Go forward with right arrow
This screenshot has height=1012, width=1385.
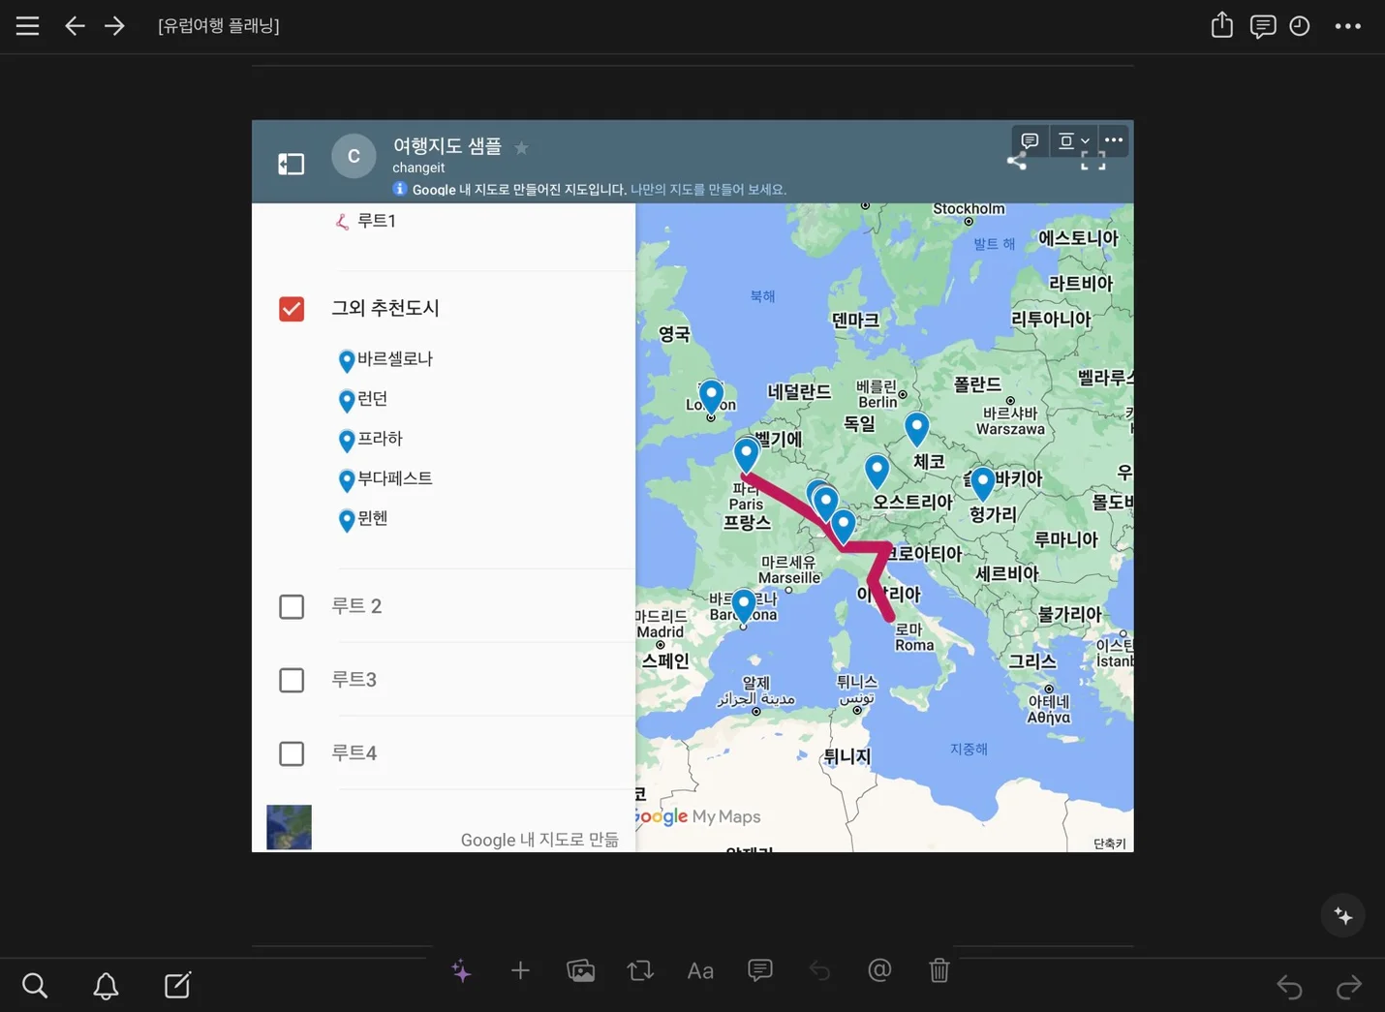click(x=114, y=26)
